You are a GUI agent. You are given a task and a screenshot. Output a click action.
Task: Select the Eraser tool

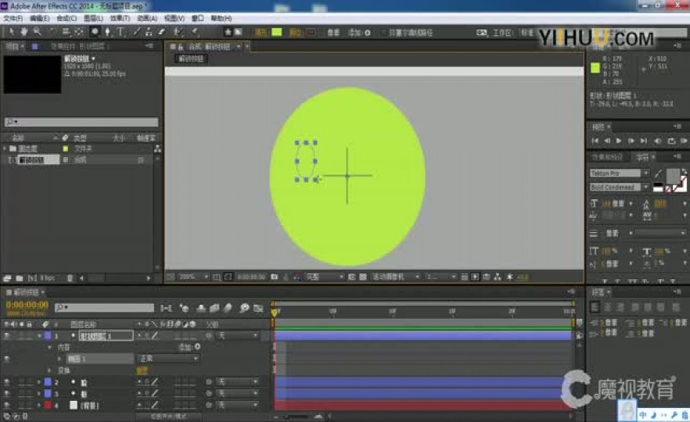click(161, 31)
